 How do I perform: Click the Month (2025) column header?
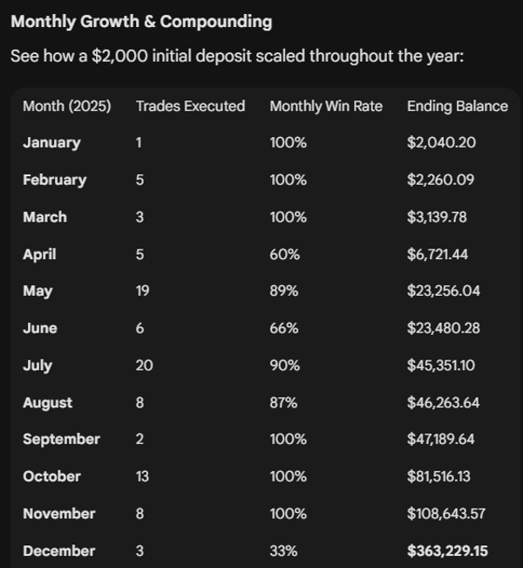click(68, 106)
